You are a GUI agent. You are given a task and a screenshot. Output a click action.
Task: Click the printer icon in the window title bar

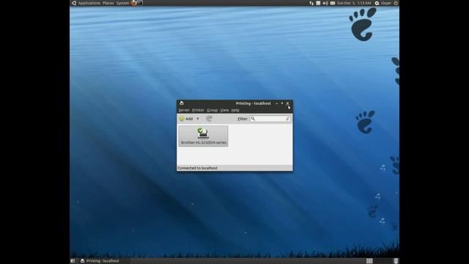point(182,103)
